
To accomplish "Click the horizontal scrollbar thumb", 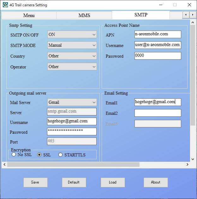I will pyautogui.click(x=73, y=165).
